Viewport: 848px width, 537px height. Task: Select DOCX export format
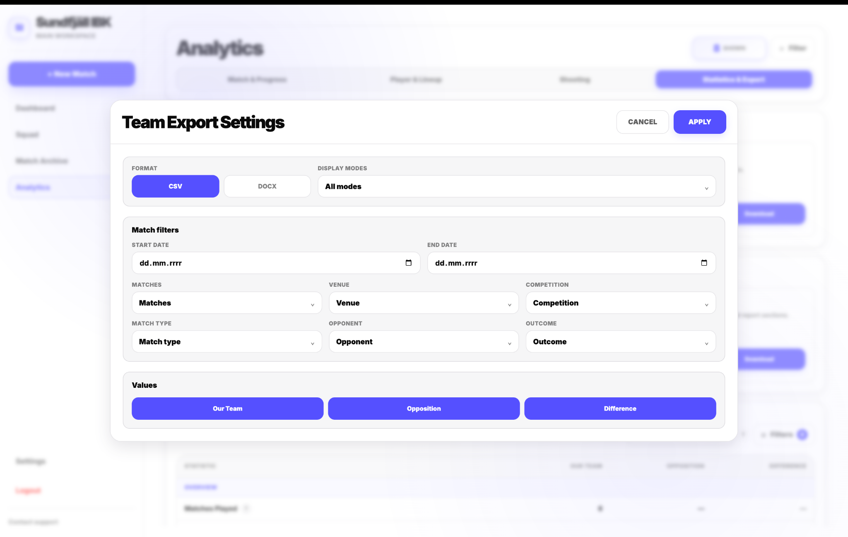click(x=267, y=186)
